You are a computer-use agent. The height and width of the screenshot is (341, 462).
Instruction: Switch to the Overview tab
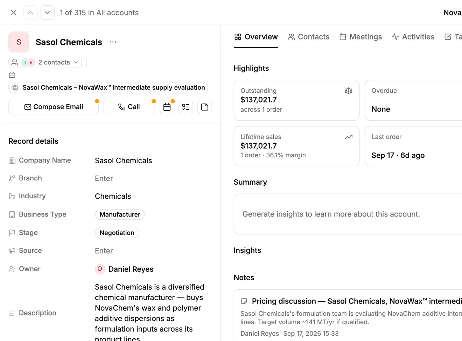(x=256, y=37)
